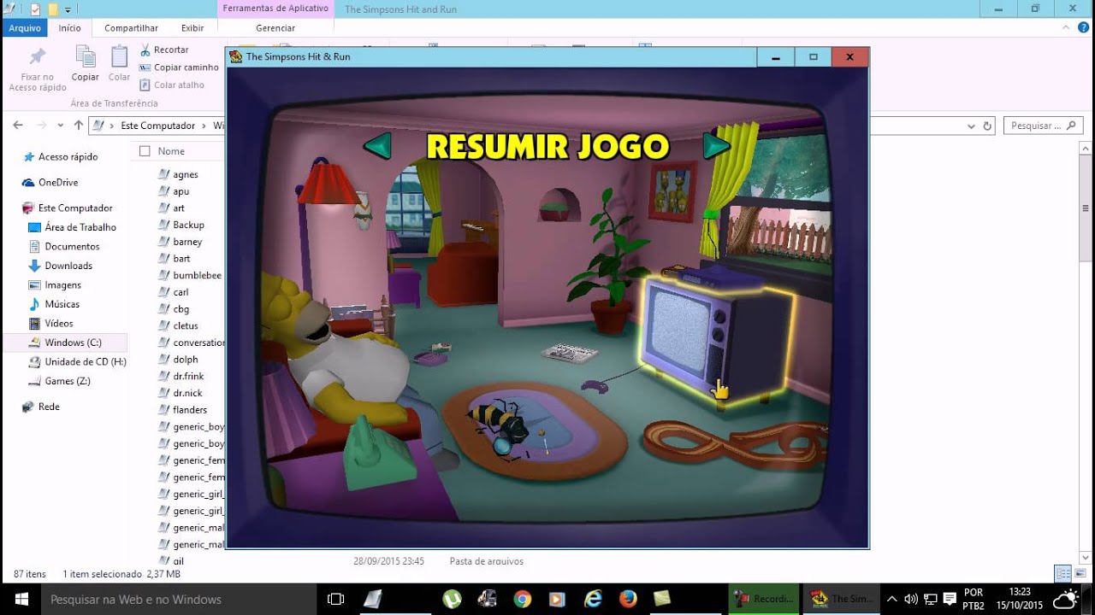The image size is (1095, 615).
Task: Select the left green arrow in the game menu
Action: point(377,145)
